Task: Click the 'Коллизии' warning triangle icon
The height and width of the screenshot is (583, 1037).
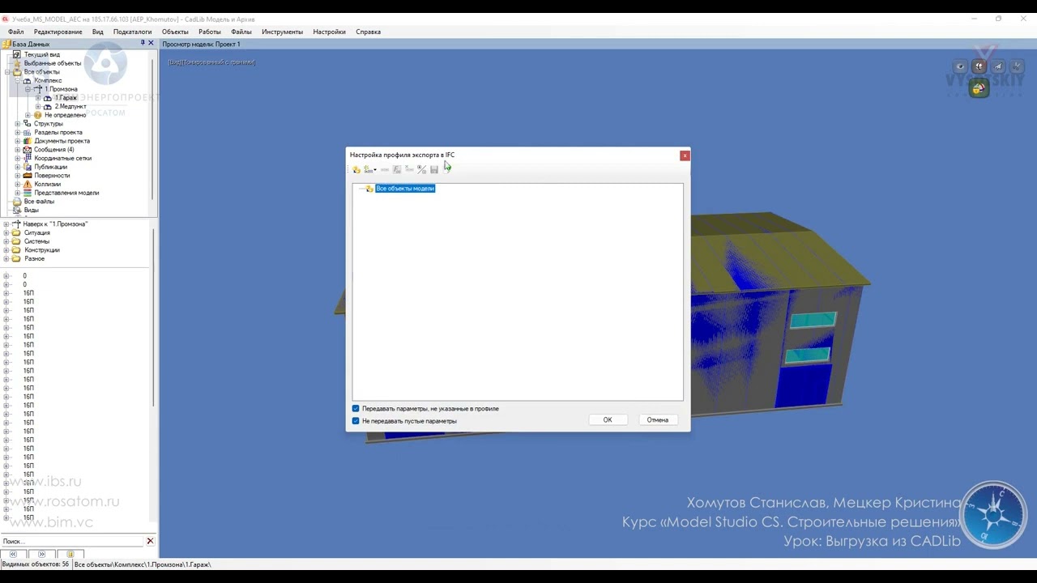Action: point(27,184)
